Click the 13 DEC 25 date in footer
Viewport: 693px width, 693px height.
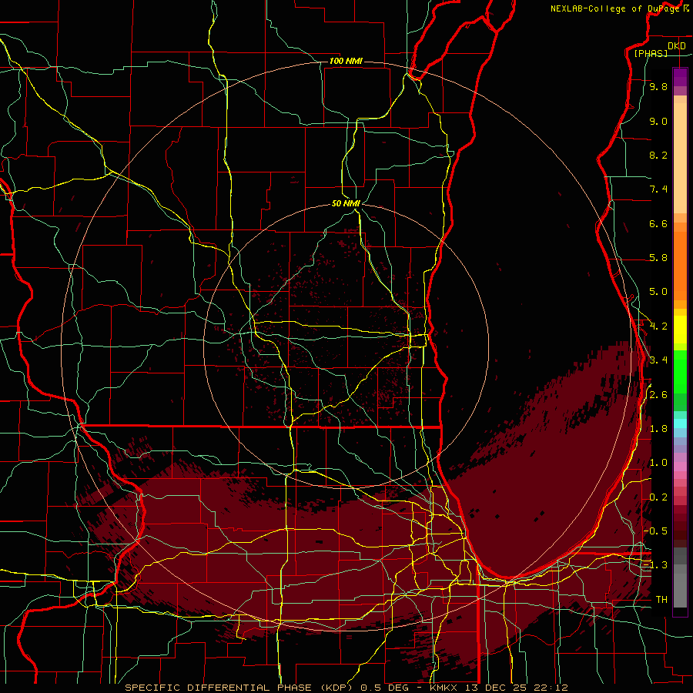point(497,688)
